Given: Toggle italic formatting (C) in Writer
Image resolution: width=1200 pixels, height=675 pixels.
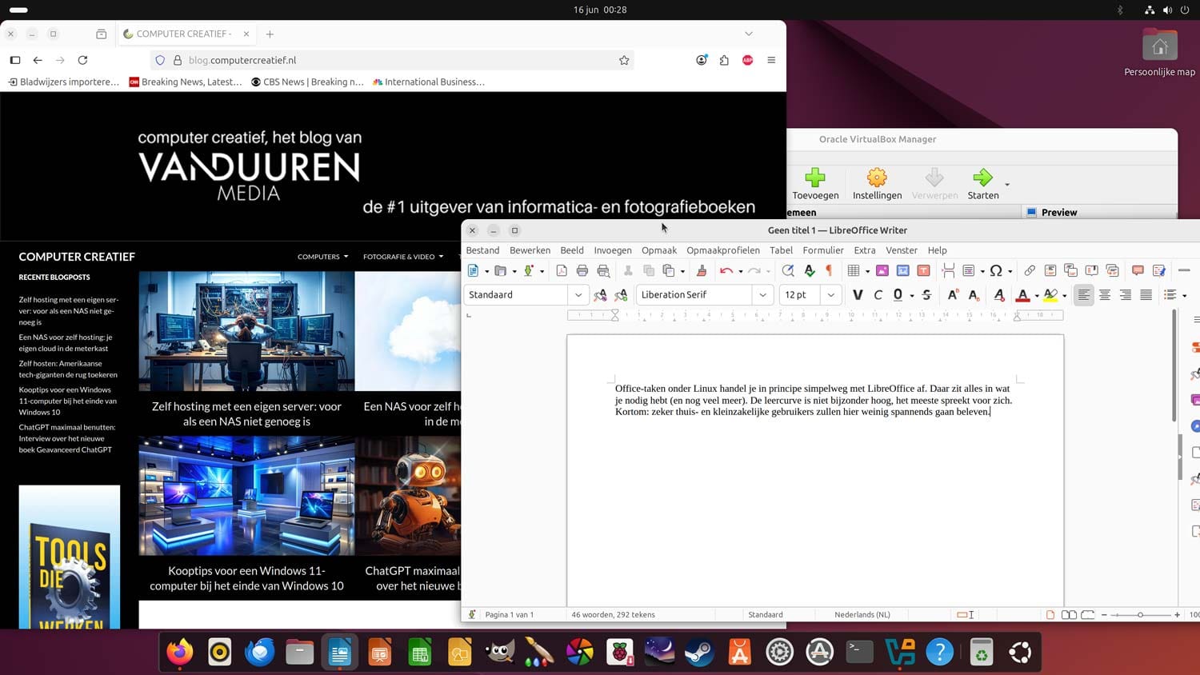Looking at the screenshot, I should point(878,295).
